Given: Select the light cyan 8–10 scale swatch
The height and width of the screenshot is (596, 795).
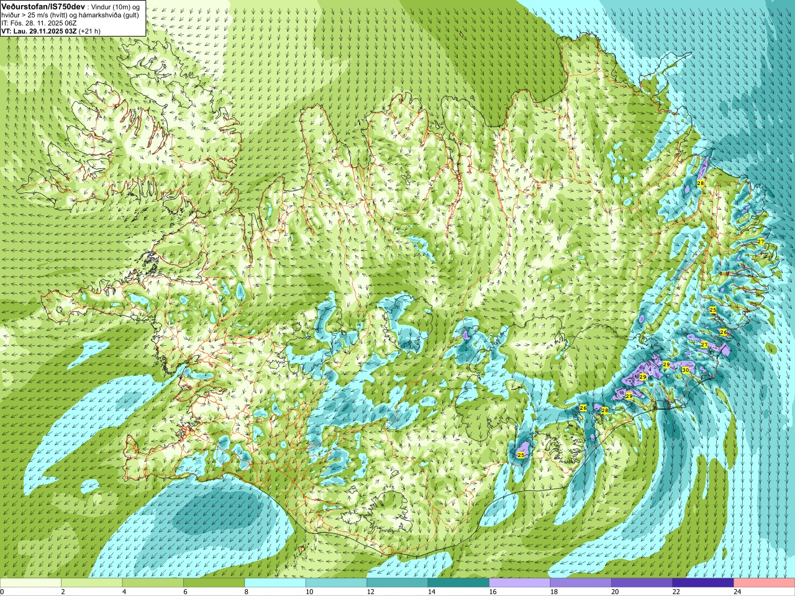Looking at the screenshot, I should pos(275,583).
